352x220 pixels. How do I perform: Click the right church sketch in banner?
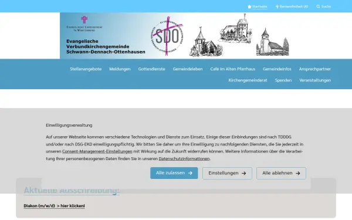(272, 42)
